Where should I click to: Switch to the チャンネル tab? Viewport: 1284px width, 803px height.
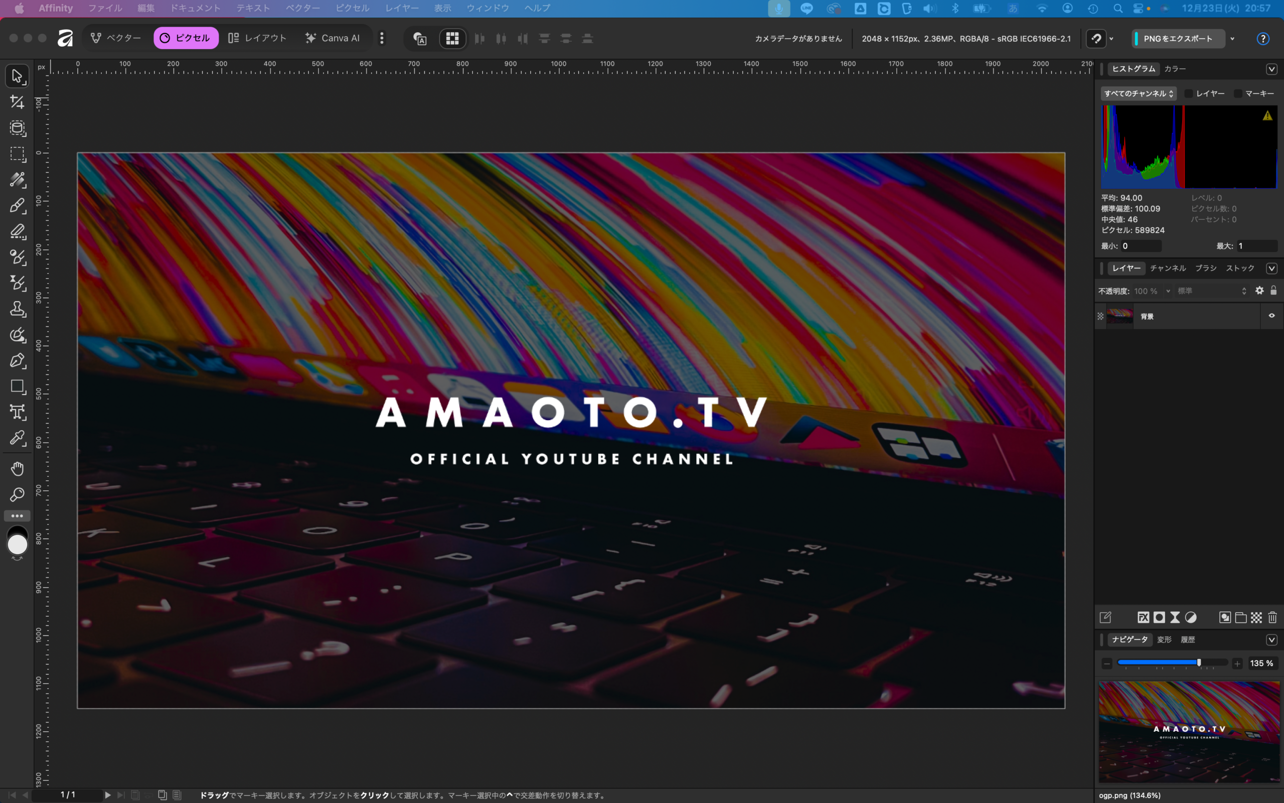[1167, 268]
